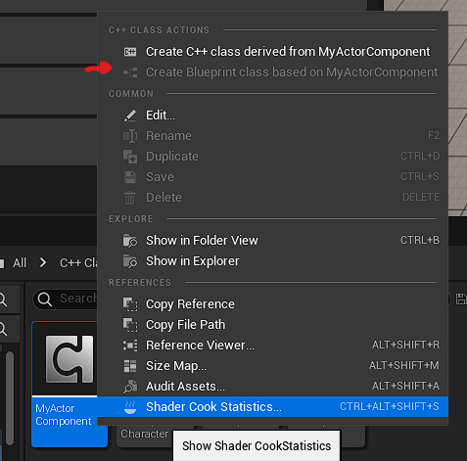Open the C++ Classes breadcrumb folder
Screen dimensions: 467x461
78,263
